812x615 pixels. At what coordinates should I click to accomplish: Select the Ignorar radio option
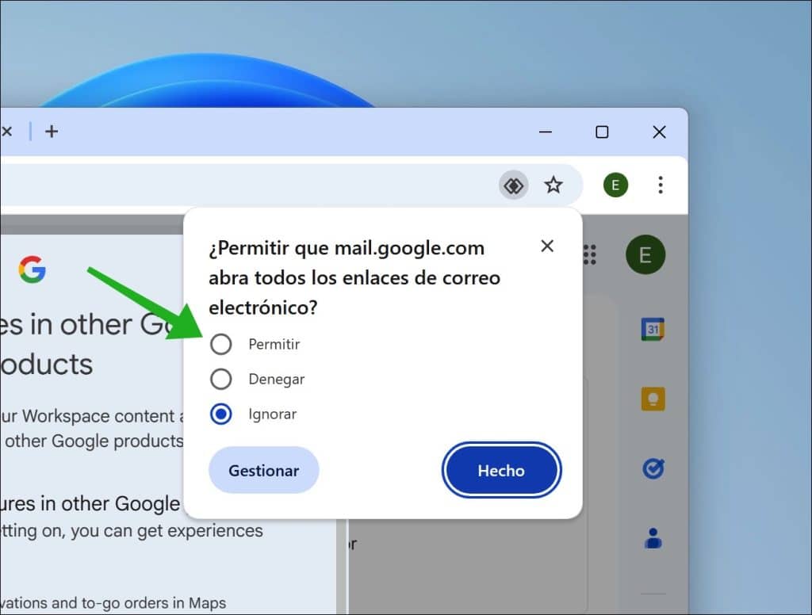pos(221,414)
